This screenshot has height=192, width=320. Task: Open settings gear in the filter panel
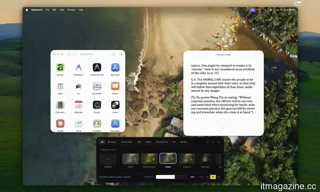point(219,142)
